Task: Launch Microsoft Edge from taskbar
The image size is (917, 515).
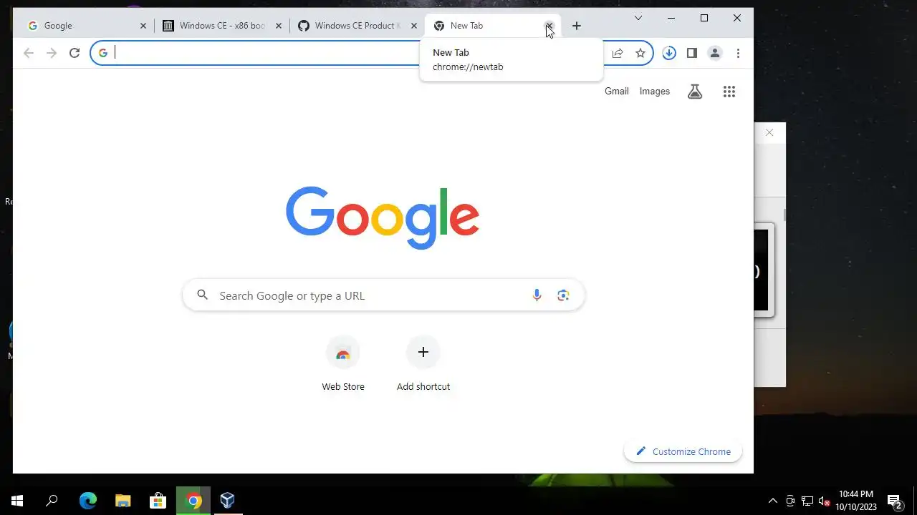Action: coord(87,501)
